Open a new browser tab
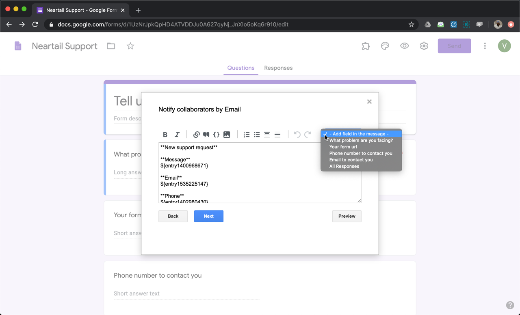The width and height of the screenshot is (520, 315). [138, 10]
